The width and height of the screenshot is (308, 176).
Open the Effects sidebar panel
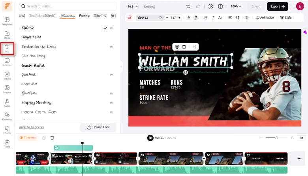[7, 130]
